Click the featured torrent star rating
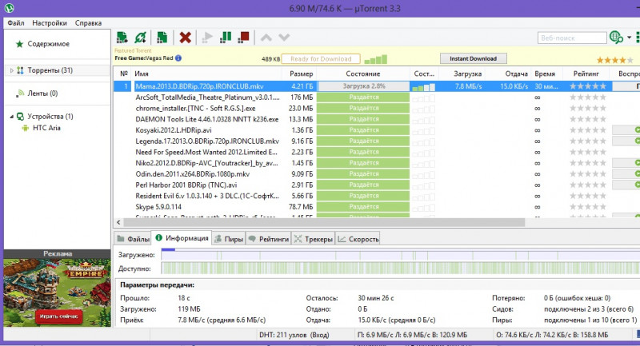 point(614,60)
